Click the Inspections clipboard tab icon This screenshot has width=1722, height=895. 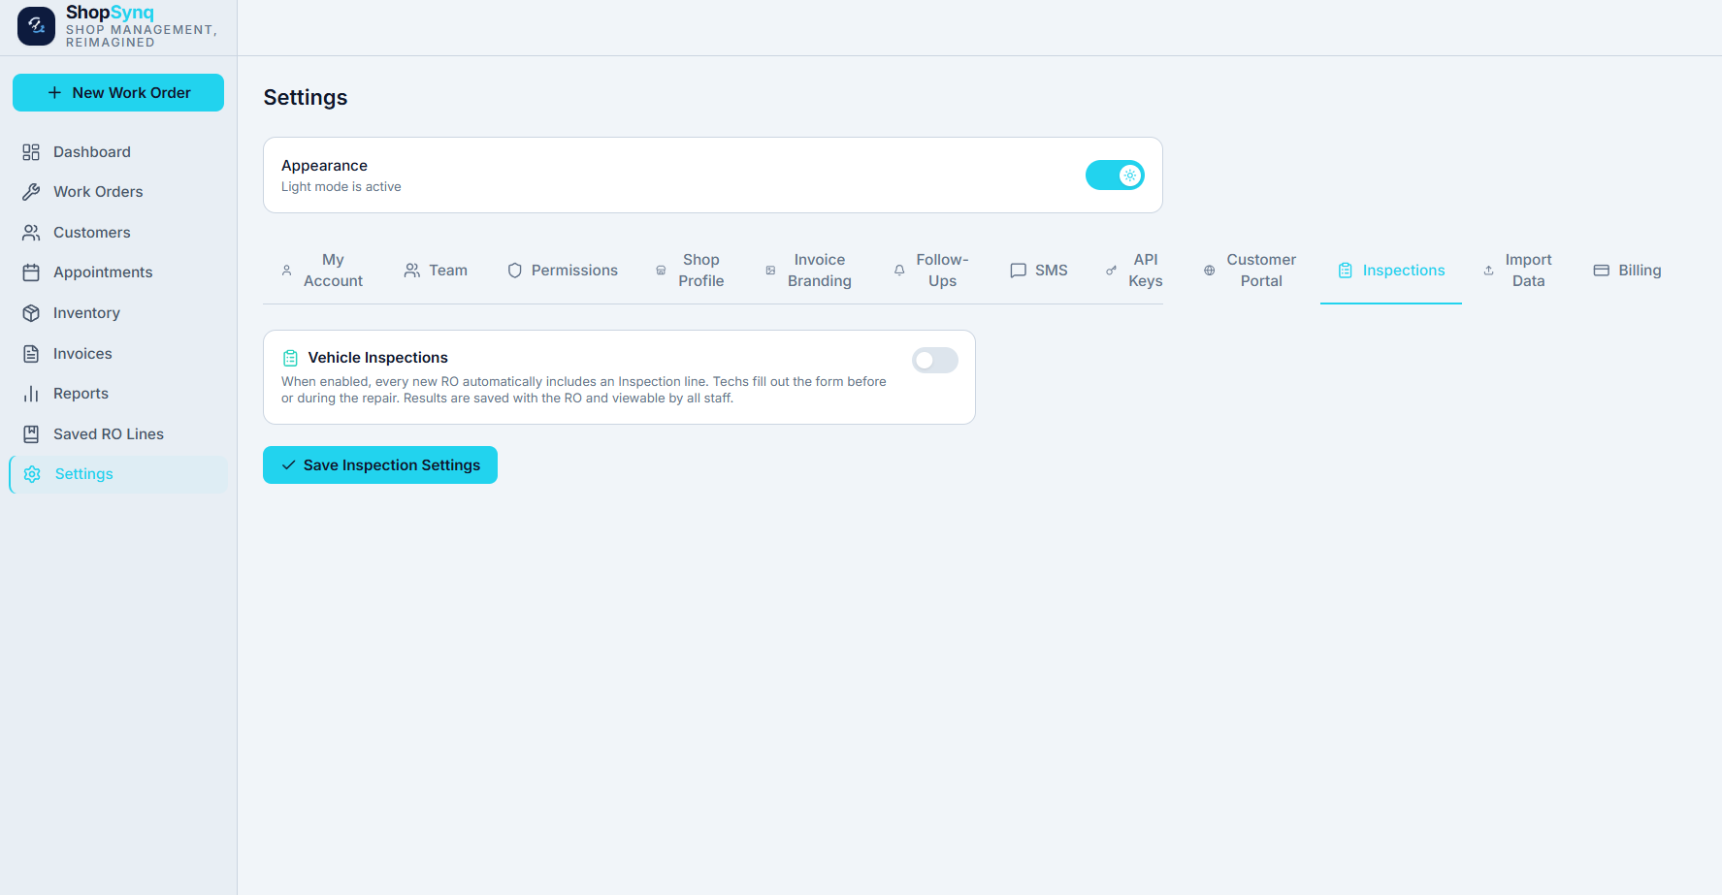tap(1346, 271)
